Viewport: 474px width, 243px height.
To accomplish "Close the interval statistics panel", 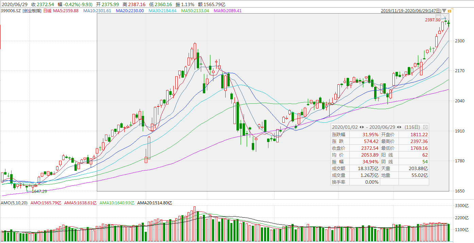I will click(425, 127).
